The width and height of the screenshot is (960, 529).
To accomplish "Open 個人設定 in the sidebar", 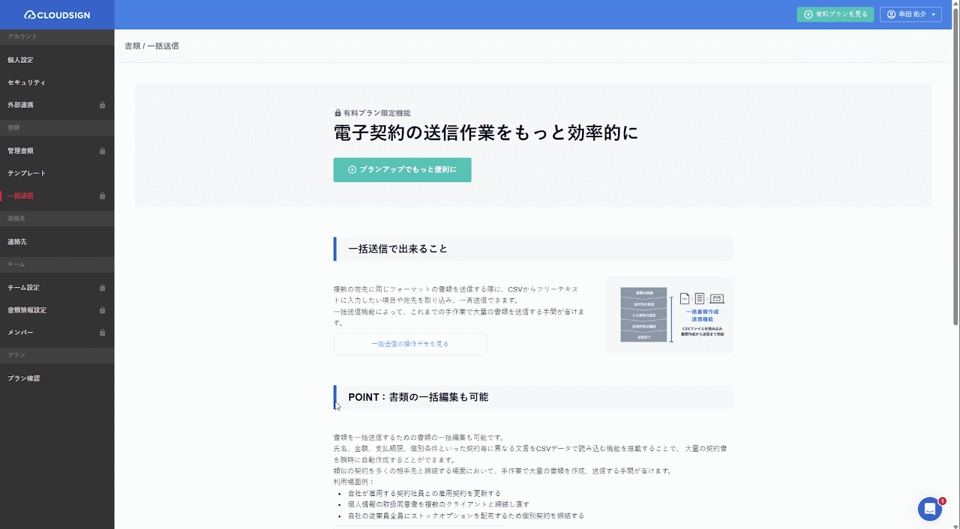I will point(20,60).
